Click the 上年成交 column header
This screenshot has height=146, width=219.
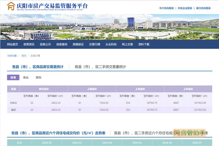[x=188, y=89]
